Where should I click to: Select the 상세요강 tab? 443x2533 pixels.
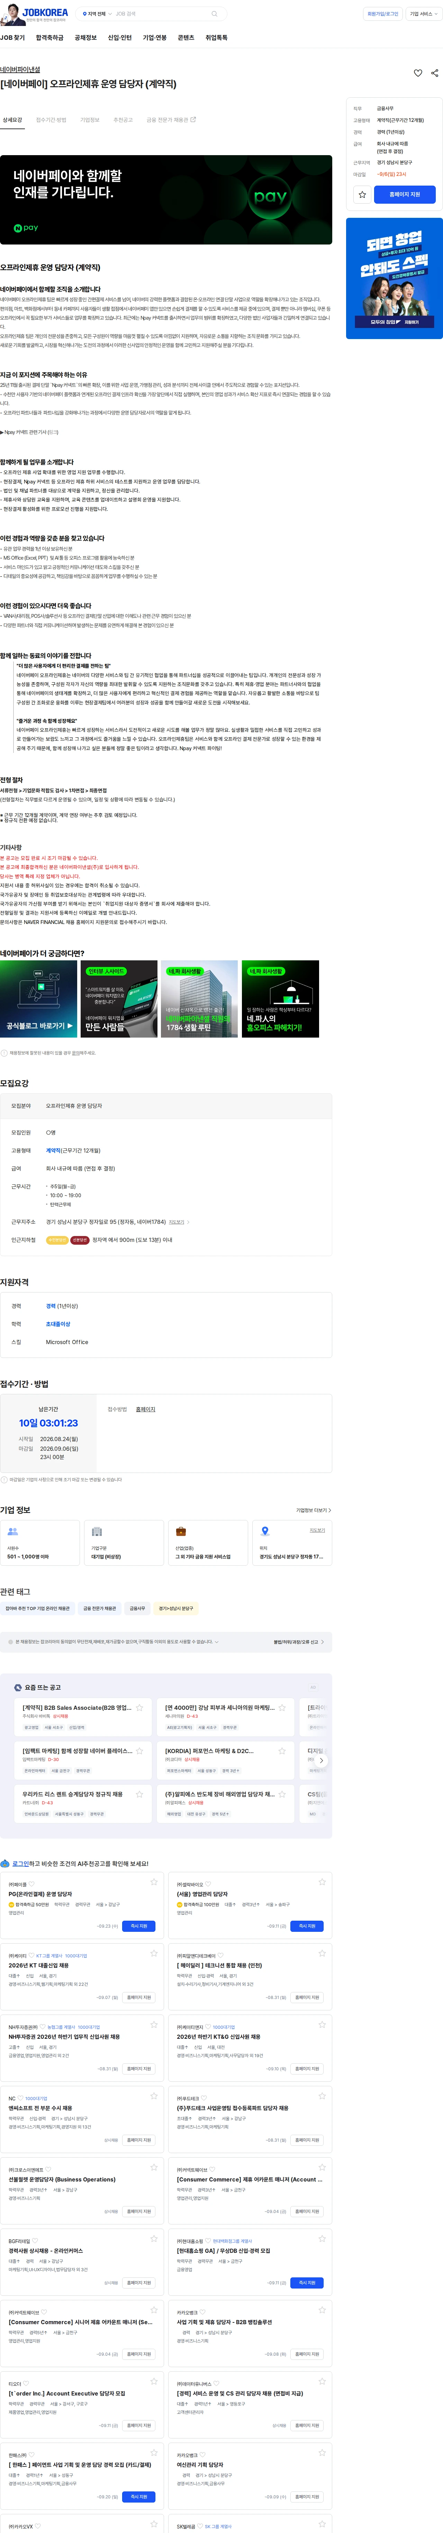click(12, 120)
